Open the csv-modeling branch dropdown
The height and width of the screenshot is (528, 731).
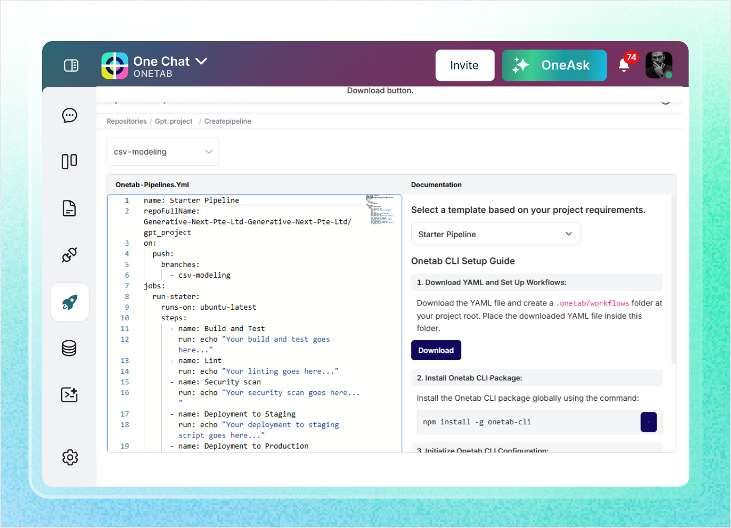163,151
